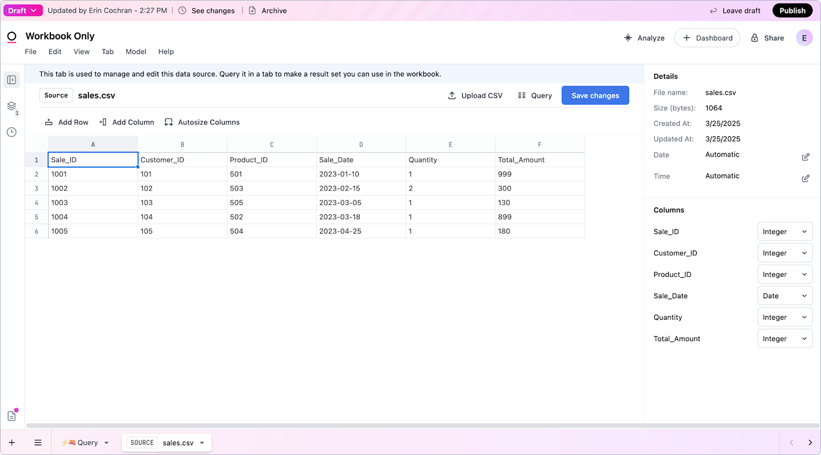Click the Omni logo icon
Viewport: 821px width, 455px height.
point(12,36)
